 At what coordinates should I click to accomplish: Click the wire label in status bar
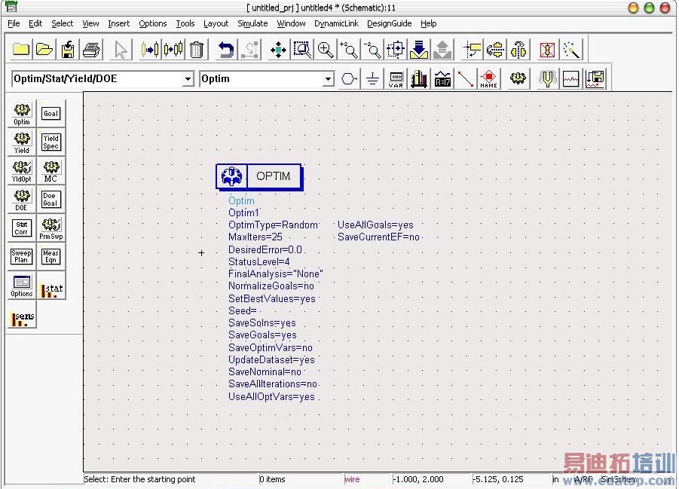pyautogui.click(x=352, y=479)
